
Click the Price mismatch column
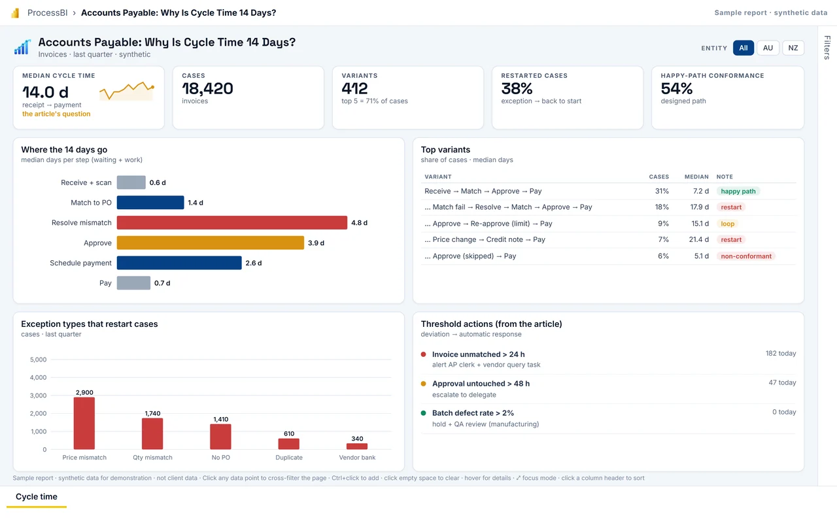pos(84,423)
